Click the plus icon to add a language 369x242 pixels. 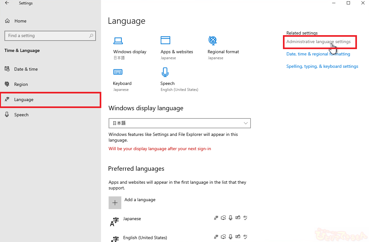115,203
